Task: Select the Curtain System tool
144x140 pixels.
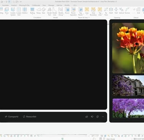Action: pyautogui.click(x=13, y=11)
